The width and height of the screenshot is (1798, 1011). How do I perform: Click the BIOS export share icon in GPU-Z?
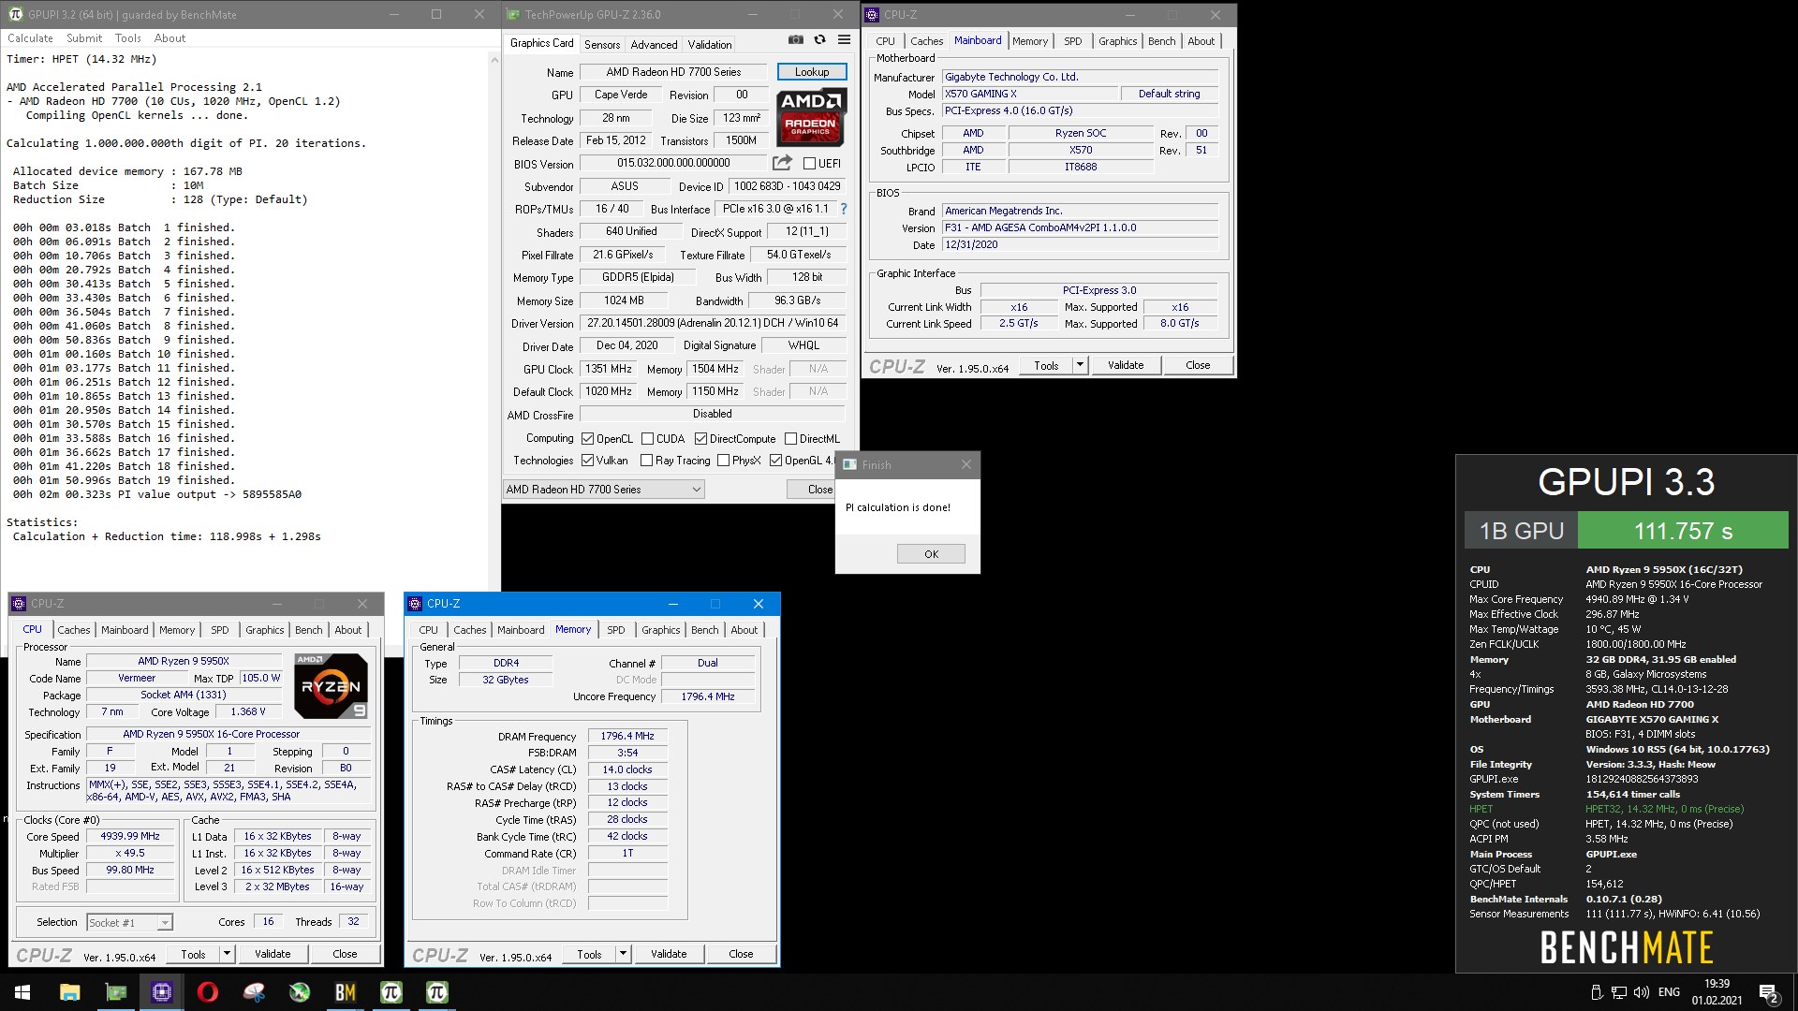(782, 163)
